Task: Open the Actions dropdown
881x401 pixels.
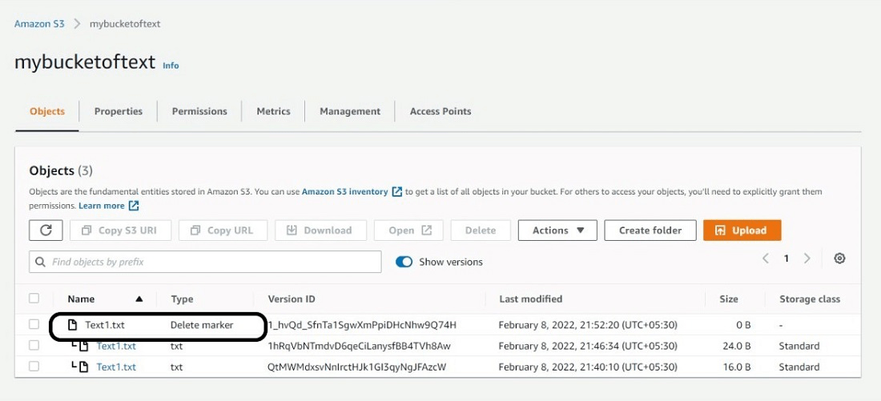Action: [557, 231]
